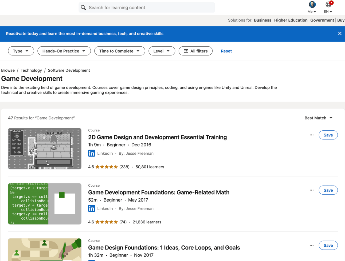Screen dimensions: 345x261
Task: Click the '1h 9m · Beginner · Dec 2016' text
Action: [x=120, y=145]
